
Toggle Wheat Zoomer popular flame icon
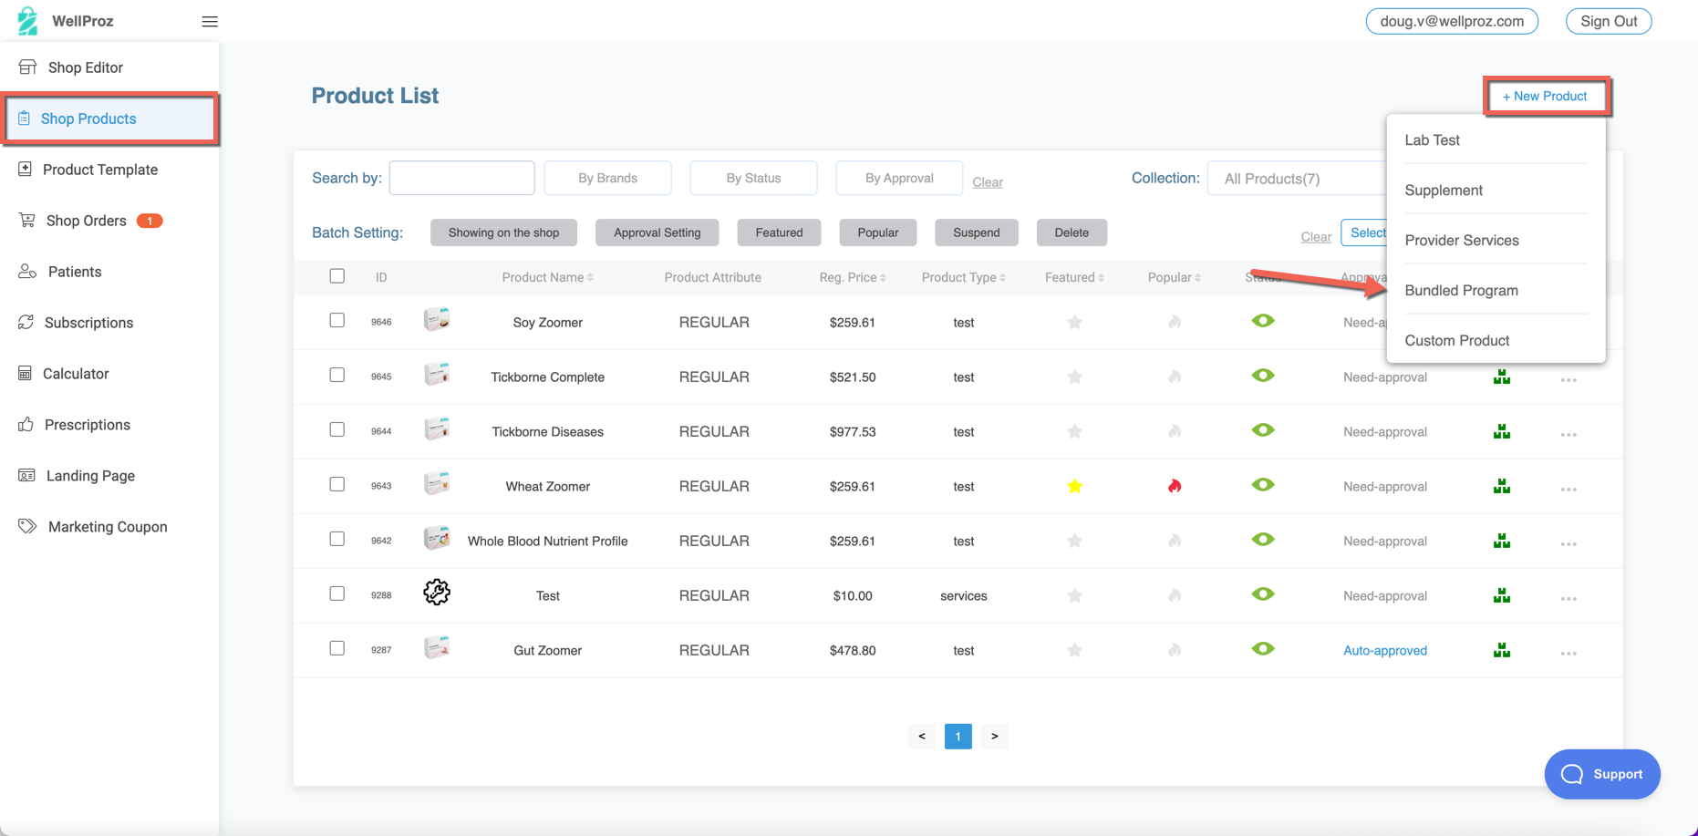[x=1175, y=486]
